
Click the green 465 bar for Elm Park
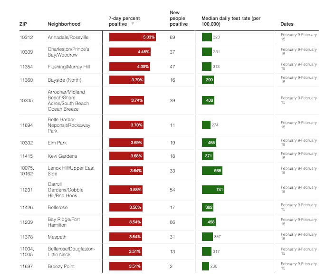coord(209,143)
